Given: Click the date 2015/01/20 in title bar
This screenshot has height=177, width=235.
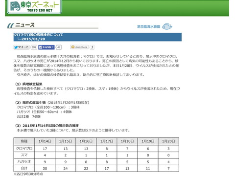Looking at the screenshot, I should point(33,39).
